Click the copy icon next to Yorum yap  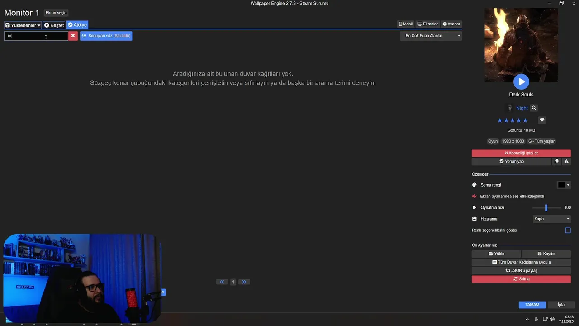coord(556,162)
